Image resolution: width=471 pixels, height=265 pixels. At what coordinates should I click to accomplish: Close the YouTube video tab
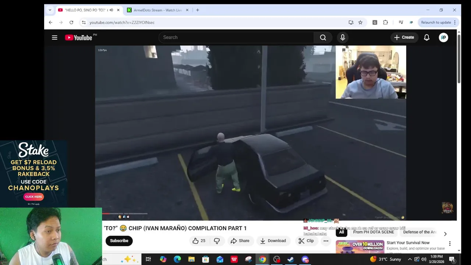point(118,10)
